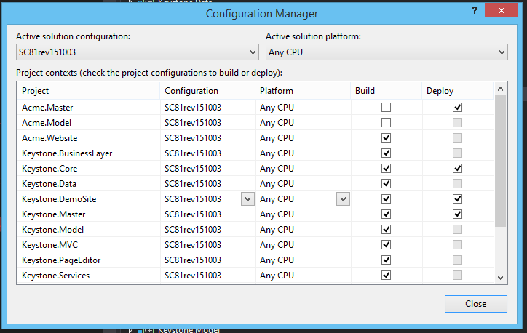Toggle Deploy for Keystone.Master
This screenshot has width=527, height=333.
(x=457, y=214)
